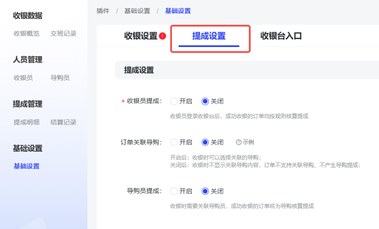The width and height of the screenshot is (379, 229).
Task: Click the 插件 breadcrumb
Action: tap(103, 11)
